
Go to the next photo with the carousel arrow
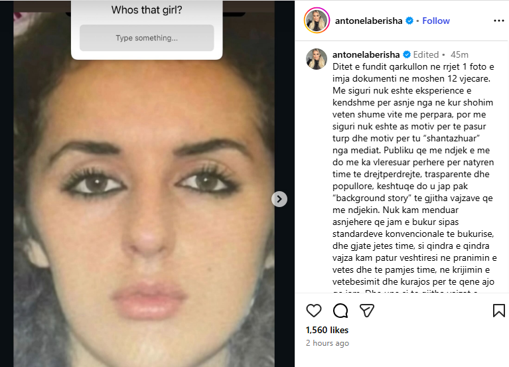(279, 199)
